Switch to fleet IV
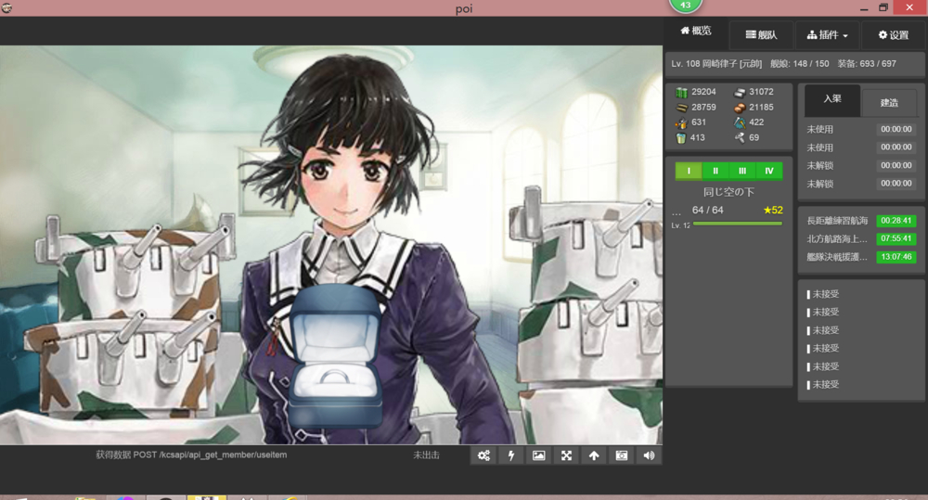Image resolution: width=928 pixels, height=500 pixels. tap(768, 171)
